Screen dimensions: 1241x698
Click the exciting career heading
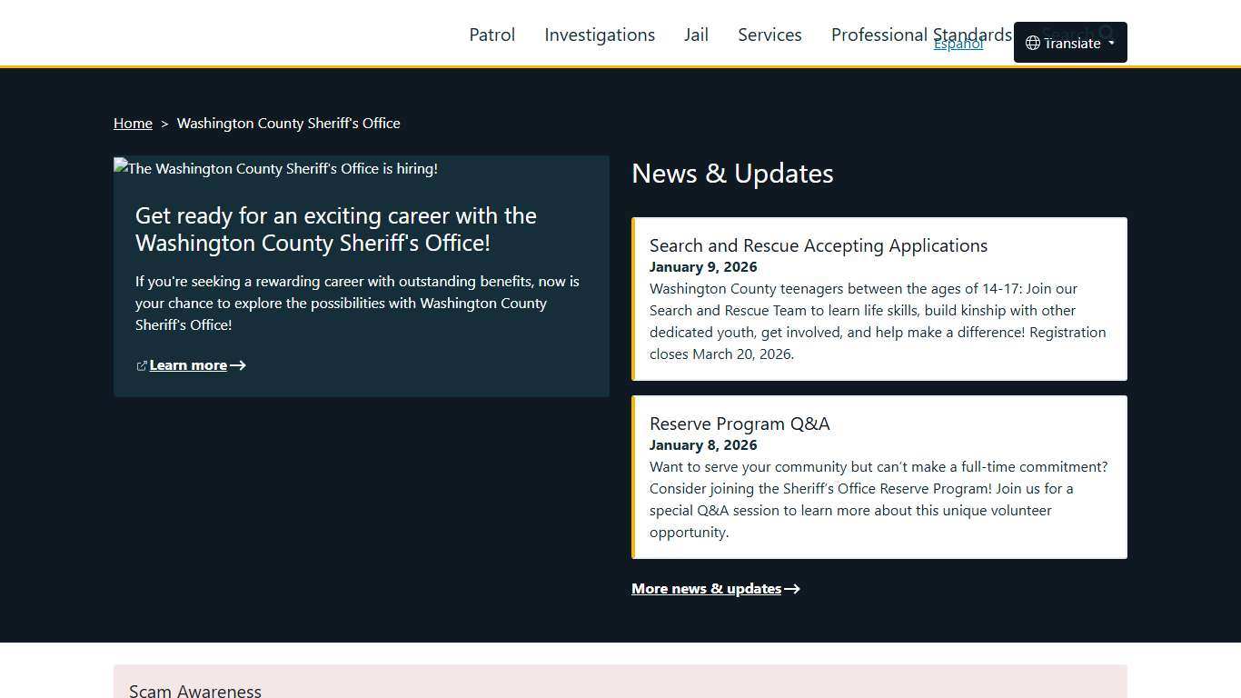[335, 229]
